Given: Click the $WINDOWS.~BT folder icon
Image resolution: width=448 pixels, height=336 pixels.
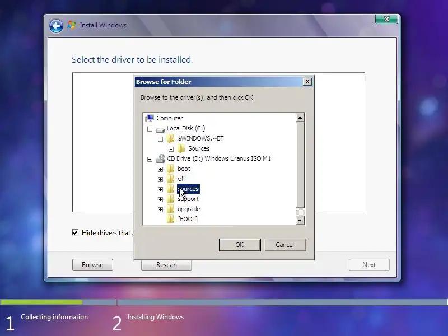Looking at the screenshot, I should coord(171,138).
